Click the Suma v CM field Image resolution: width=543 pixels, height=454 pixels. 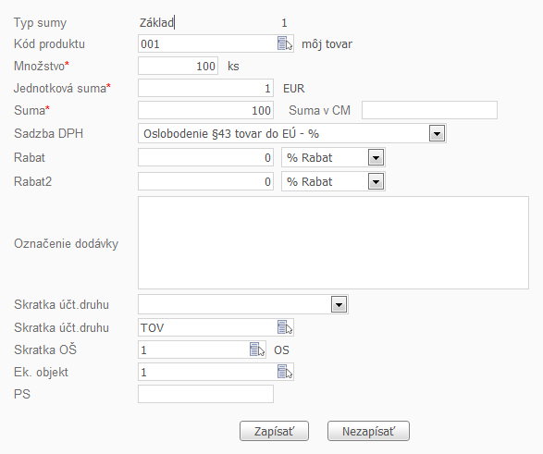tap(429, 110)
